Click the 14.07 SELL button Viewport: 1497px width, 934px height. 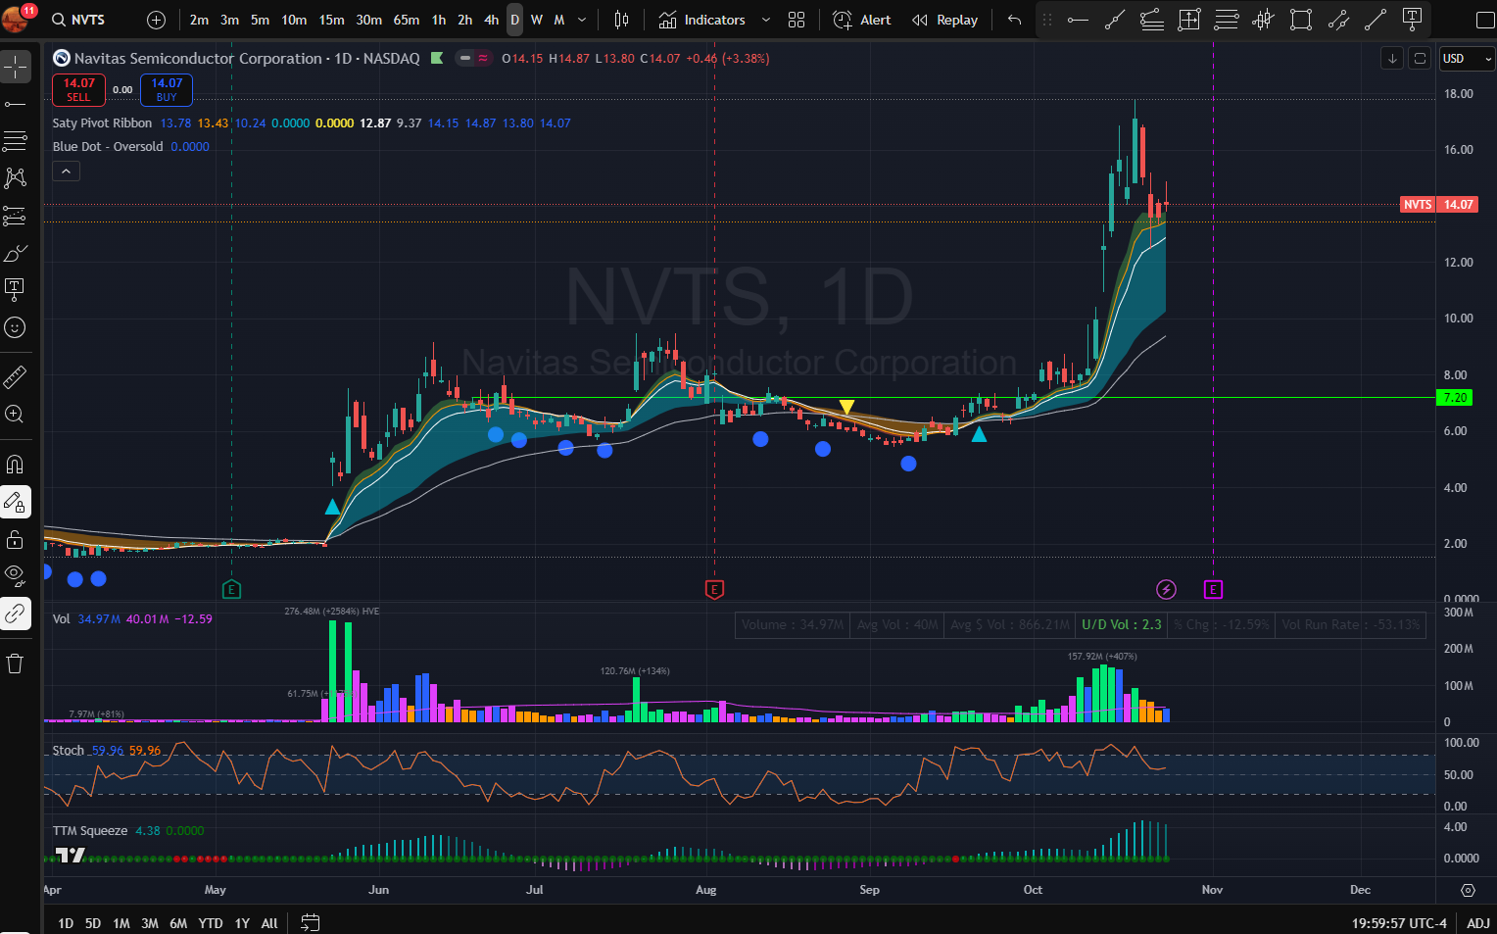[x=78, y=89]
